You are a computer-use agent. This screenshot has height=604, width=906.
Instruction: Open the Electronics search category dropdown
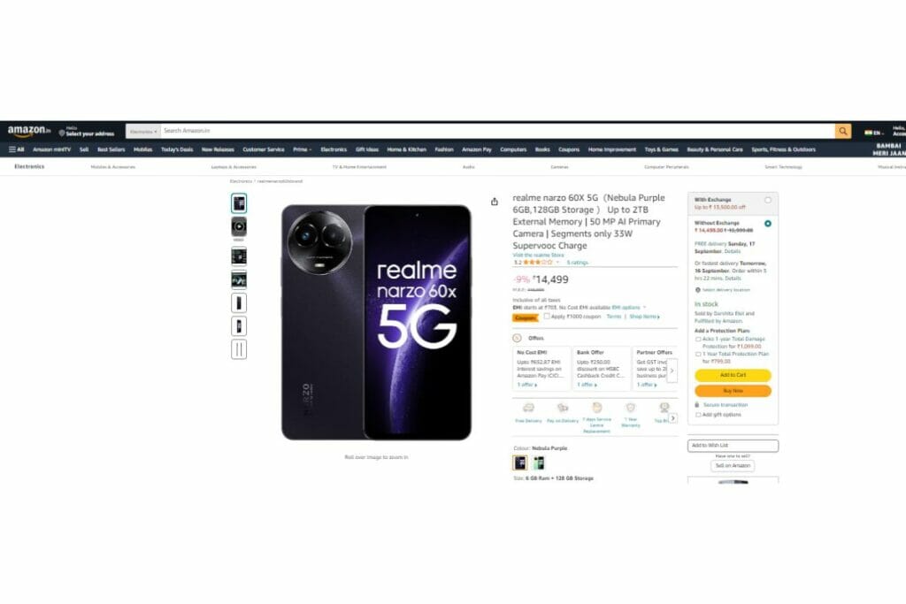coord(142,132)
